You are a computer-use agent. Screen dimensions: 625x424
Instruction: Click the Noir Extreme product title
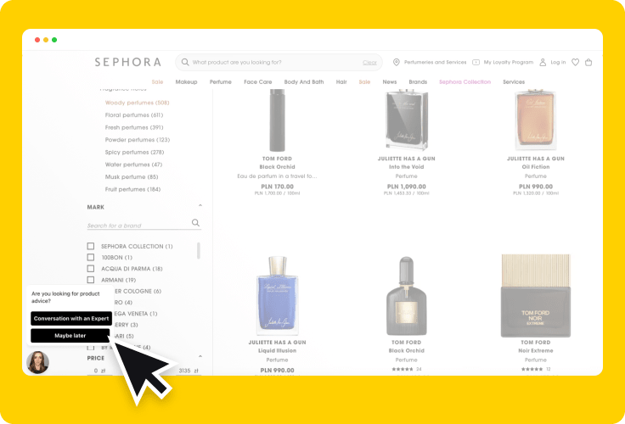[535, 351]
